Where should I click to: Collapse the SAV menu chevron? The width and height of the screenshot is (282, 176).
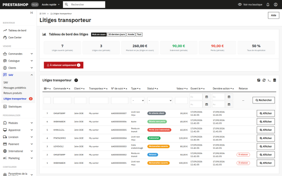32,75
